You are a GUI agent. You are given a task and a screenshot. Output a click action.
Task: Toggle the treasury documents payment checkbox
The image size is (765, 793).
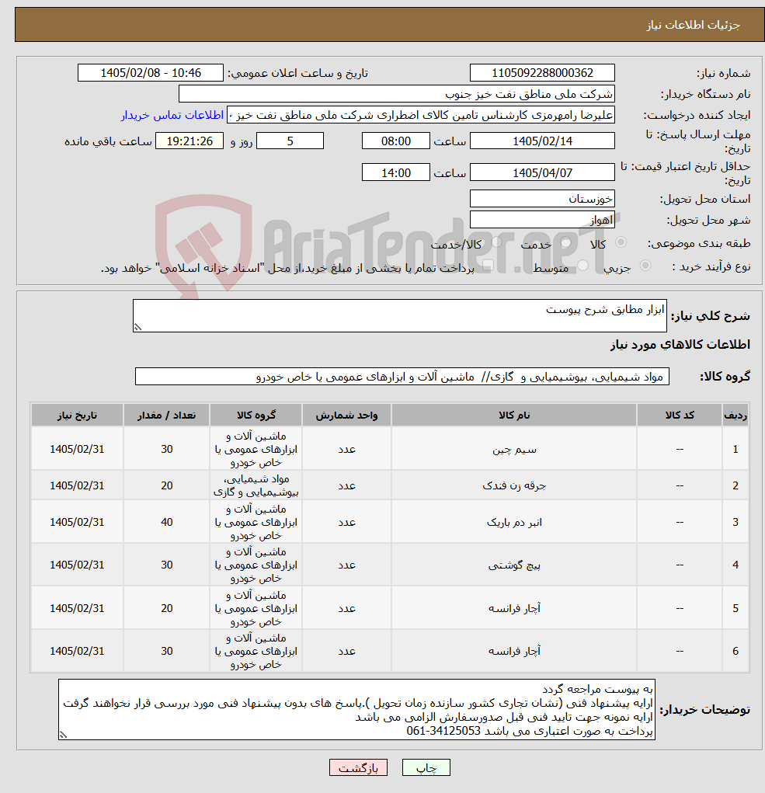(488, 266)
